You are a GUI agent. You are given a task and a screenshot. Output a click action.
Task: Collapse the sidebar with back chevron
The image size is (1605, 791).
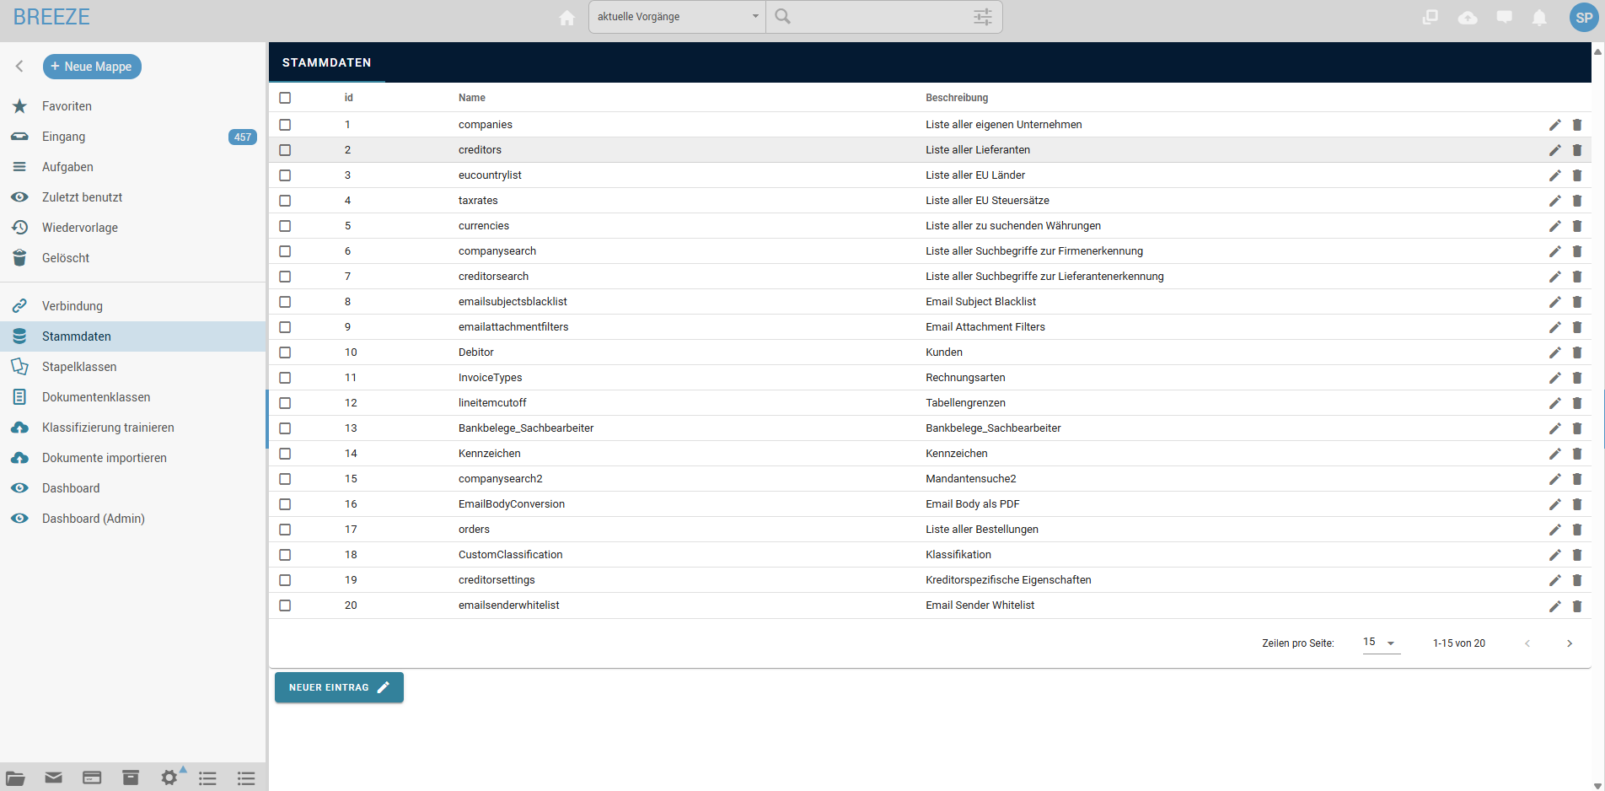19,66
